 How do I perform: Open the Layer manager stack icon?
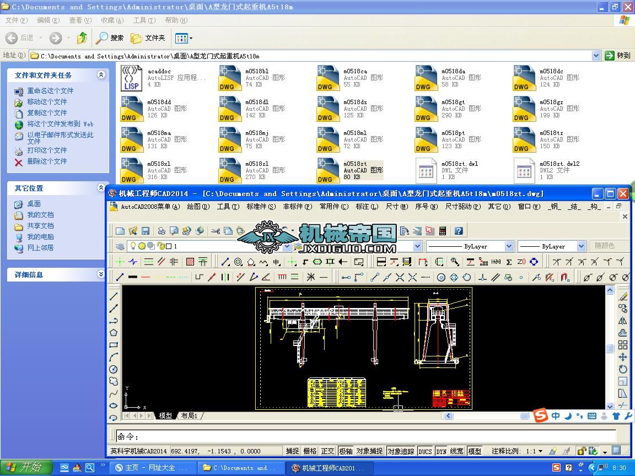[x=120, y=246]
